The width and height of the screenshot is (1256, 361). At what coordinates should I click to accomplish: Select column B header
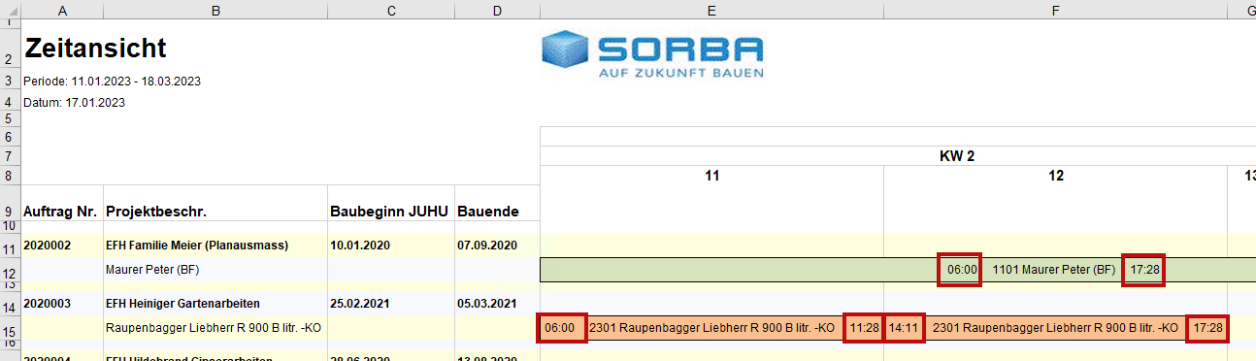215,11
